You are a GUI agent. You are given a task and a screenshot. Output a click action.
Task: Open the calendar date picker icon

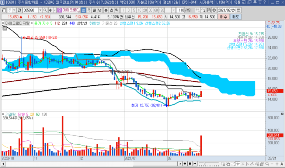click(x=239, y=10)
